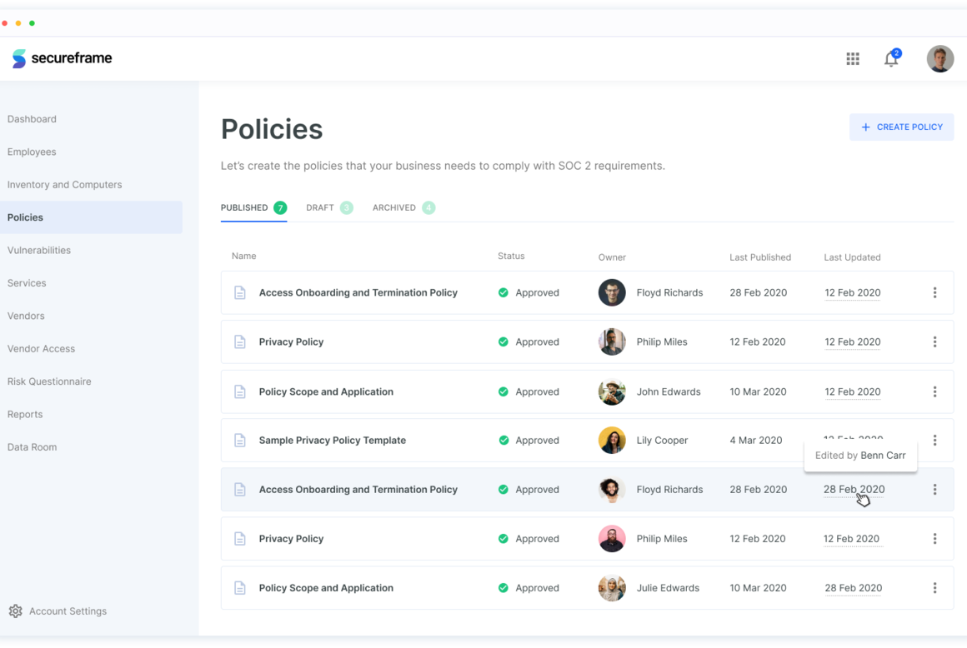
Task: Open Services in the sidebar
Action: 27,282
